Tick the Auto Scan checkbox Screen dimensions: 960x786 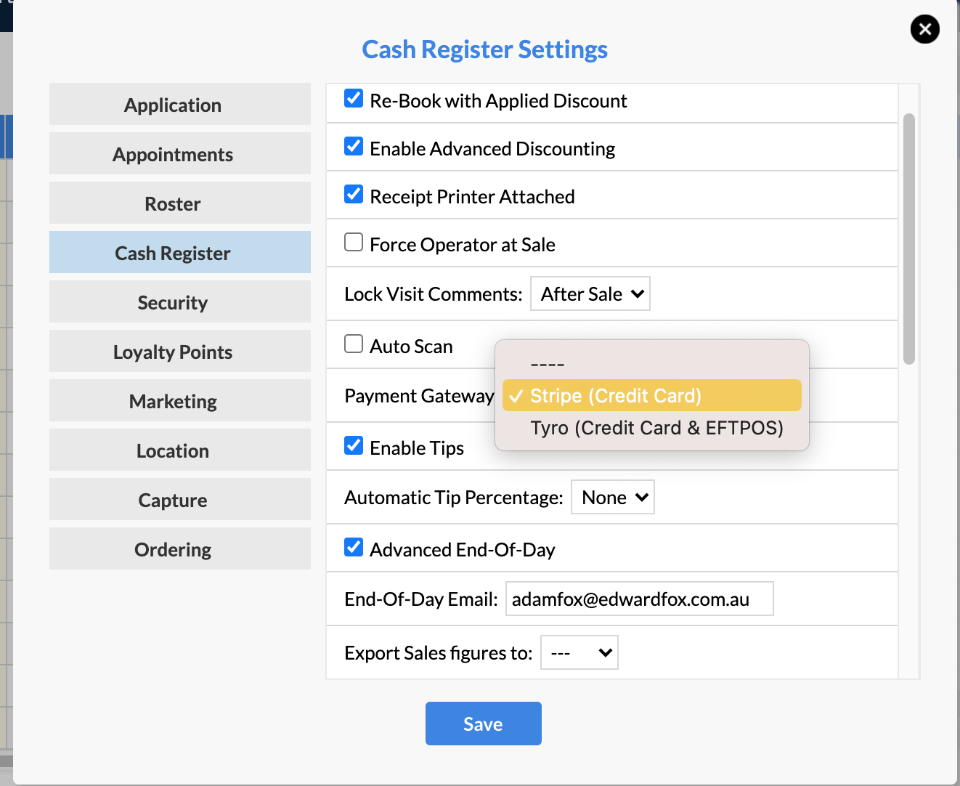(354, 344)
